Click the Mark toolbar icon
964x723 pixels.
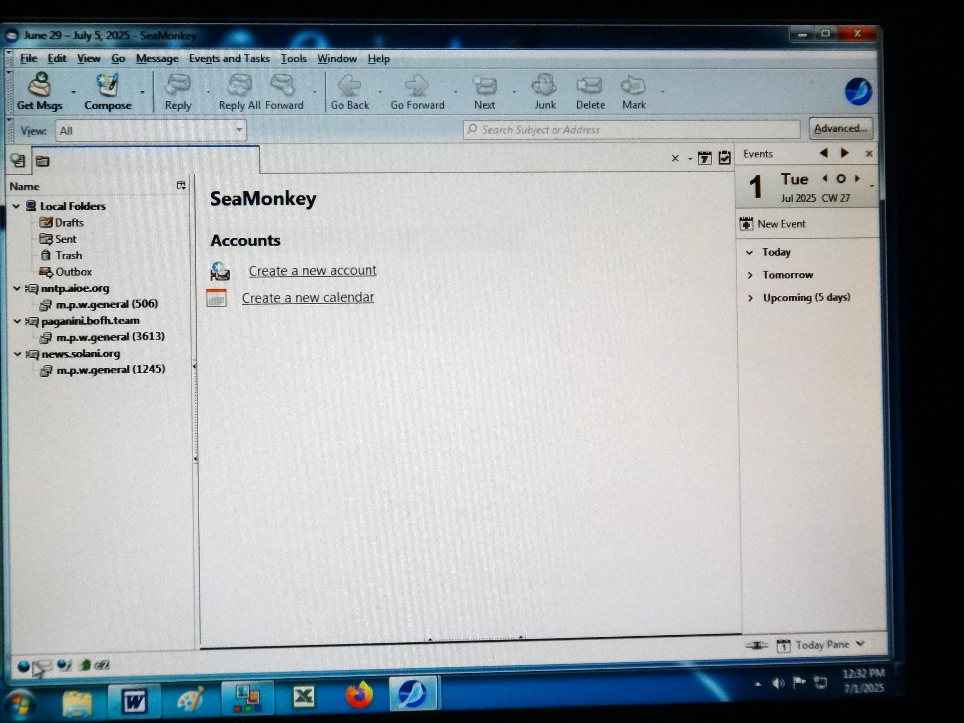point(634,85)
